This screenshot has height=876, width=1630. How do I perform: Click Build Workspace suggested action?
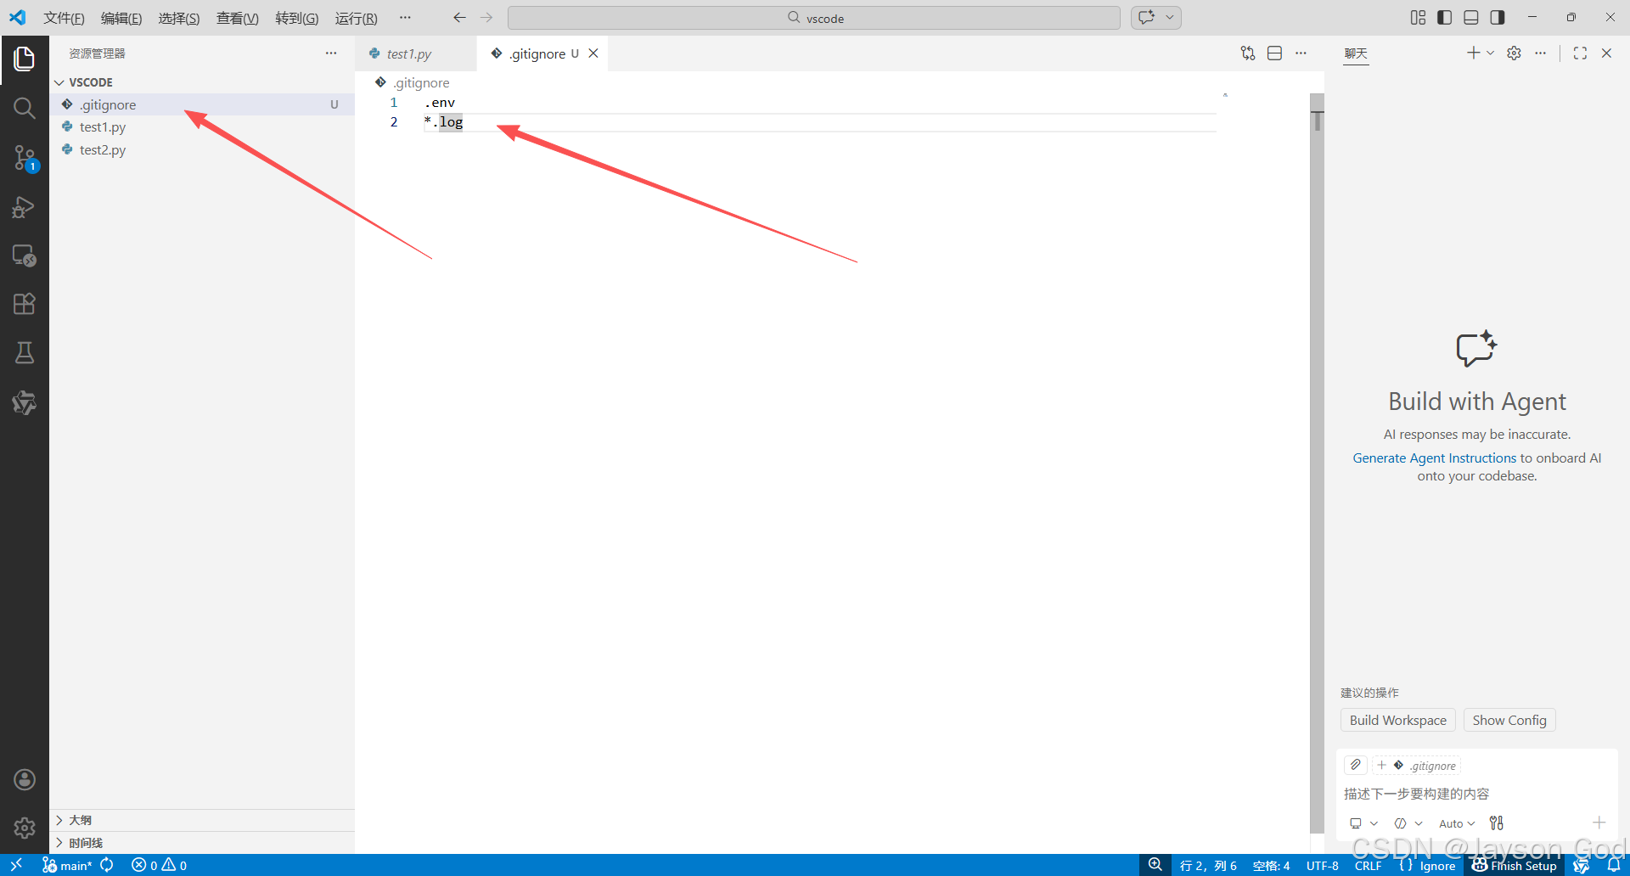pos(1397,720)
